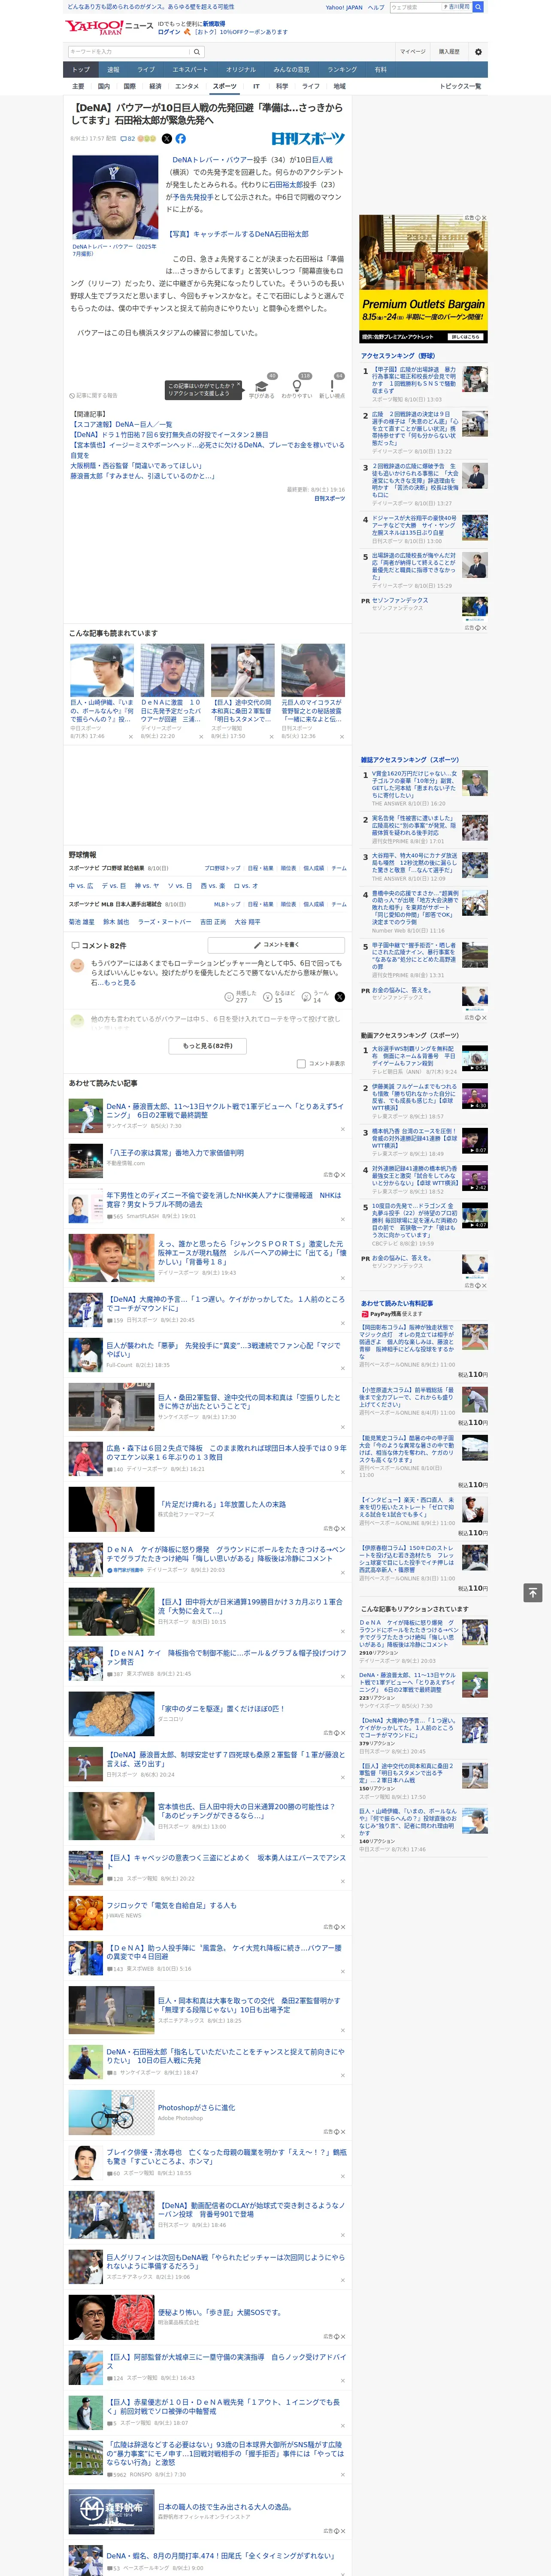Click the 日刊スポーツ publisher logo

[x=308, y=139]
